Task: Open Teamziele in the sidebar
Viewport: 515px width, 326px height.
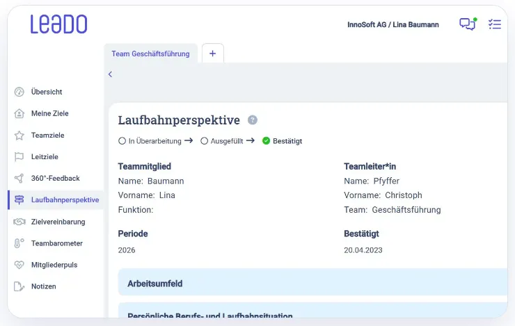Action: click(x=47, y=135)
